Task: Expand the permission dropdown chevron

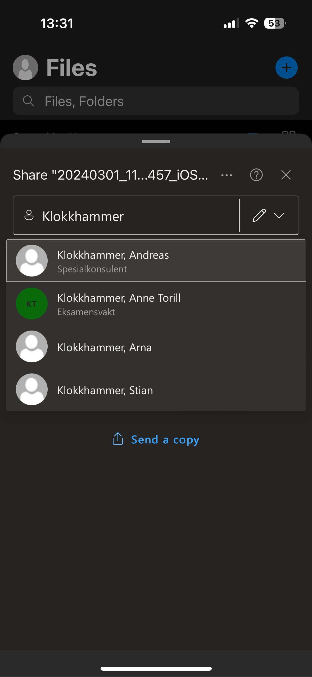Action: coord(279,215)
